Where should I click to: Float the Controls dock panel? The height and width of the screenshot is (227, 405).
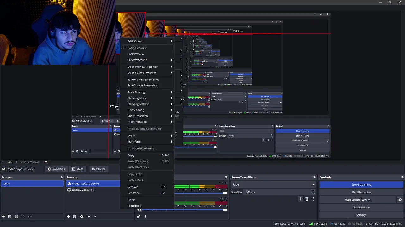[x=402, y=177]
